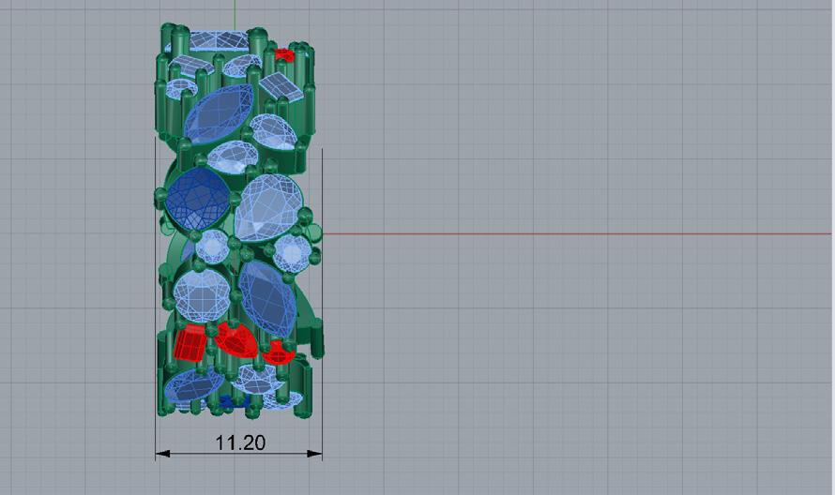Select the large marquise gem near top
Image resolution: width=835 pixels, height=495 pixels.
[219, 113]
